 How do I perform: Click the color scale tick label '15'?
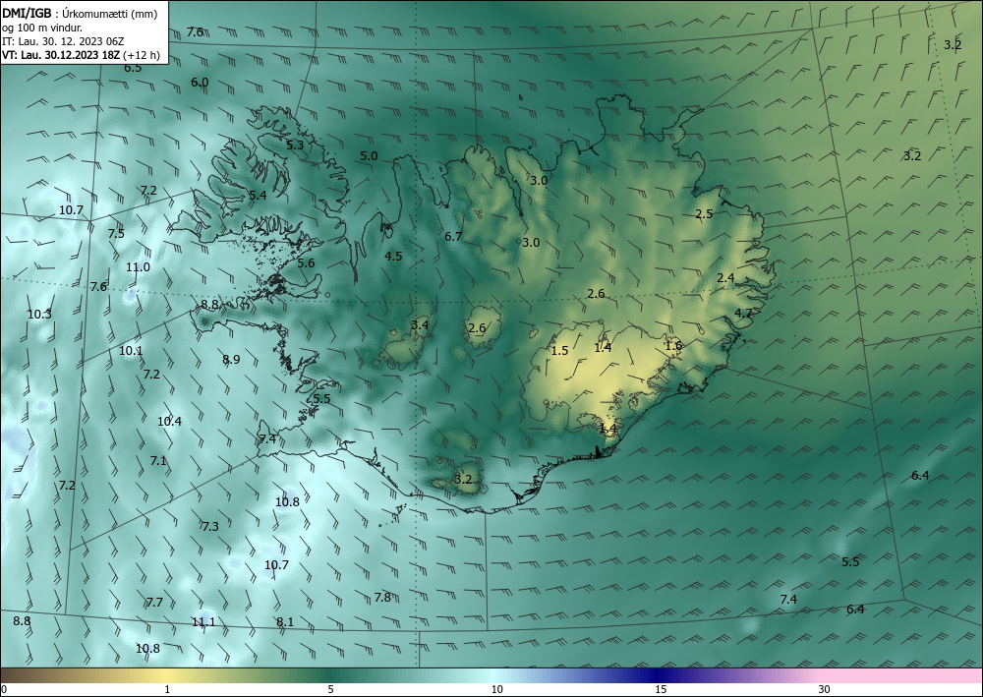click(x=661, y=689)
